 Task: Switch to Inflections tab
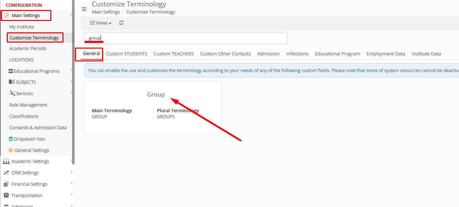297,54
